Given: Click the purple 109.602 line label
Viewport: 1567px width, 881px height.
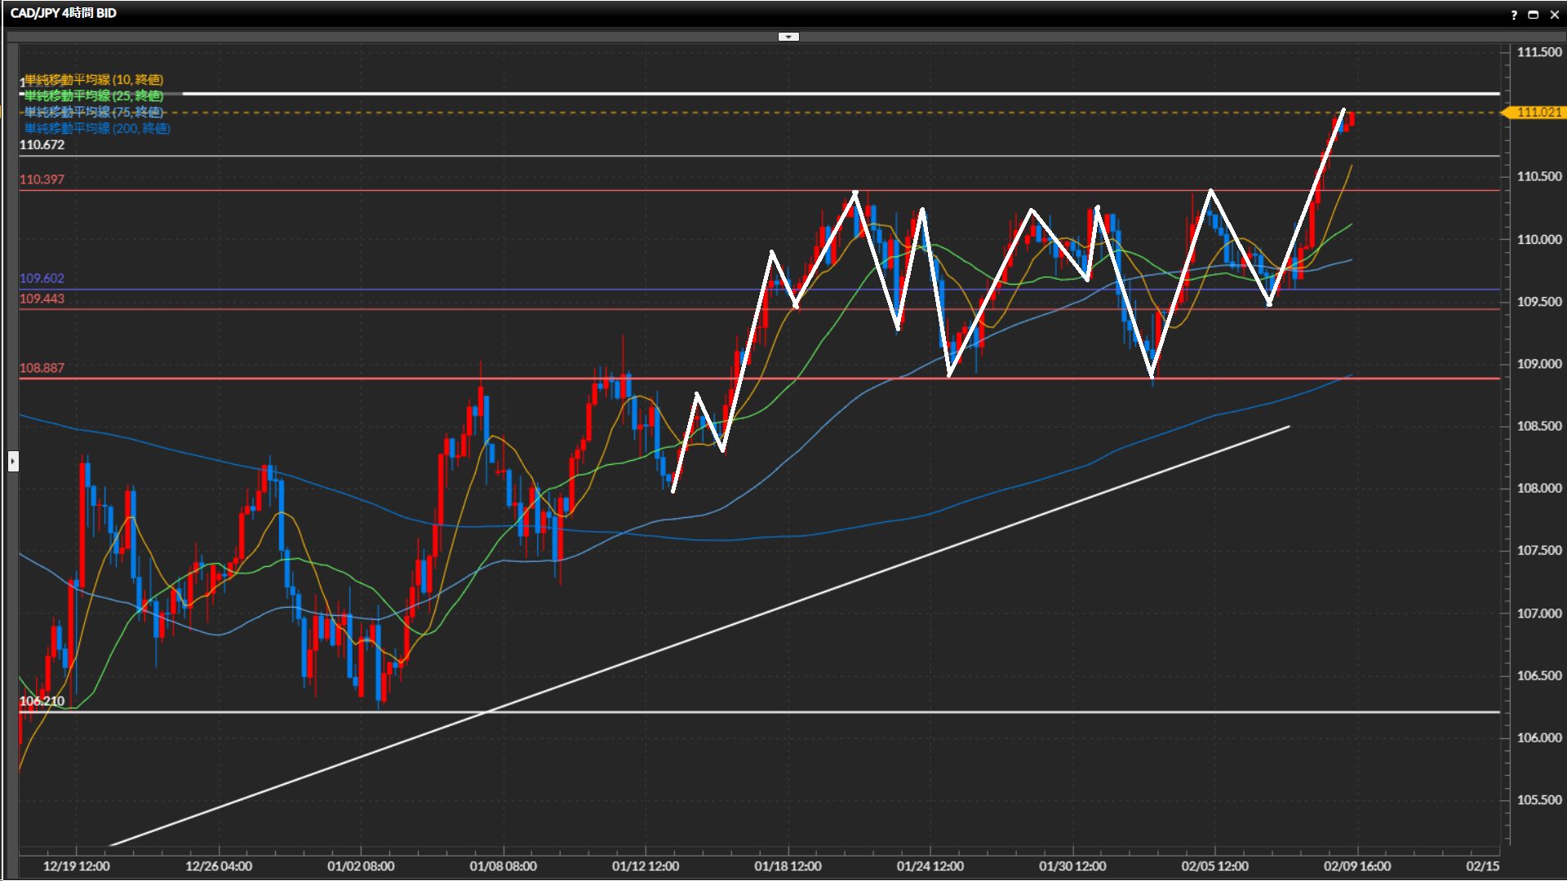Looking at the screenshot, I should [42, 278].
